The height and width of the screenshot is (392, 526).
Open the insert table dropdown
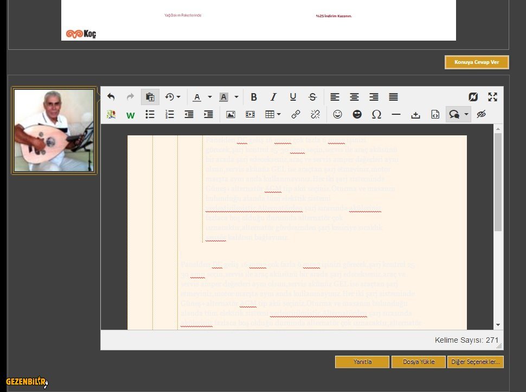click(273, 114)
